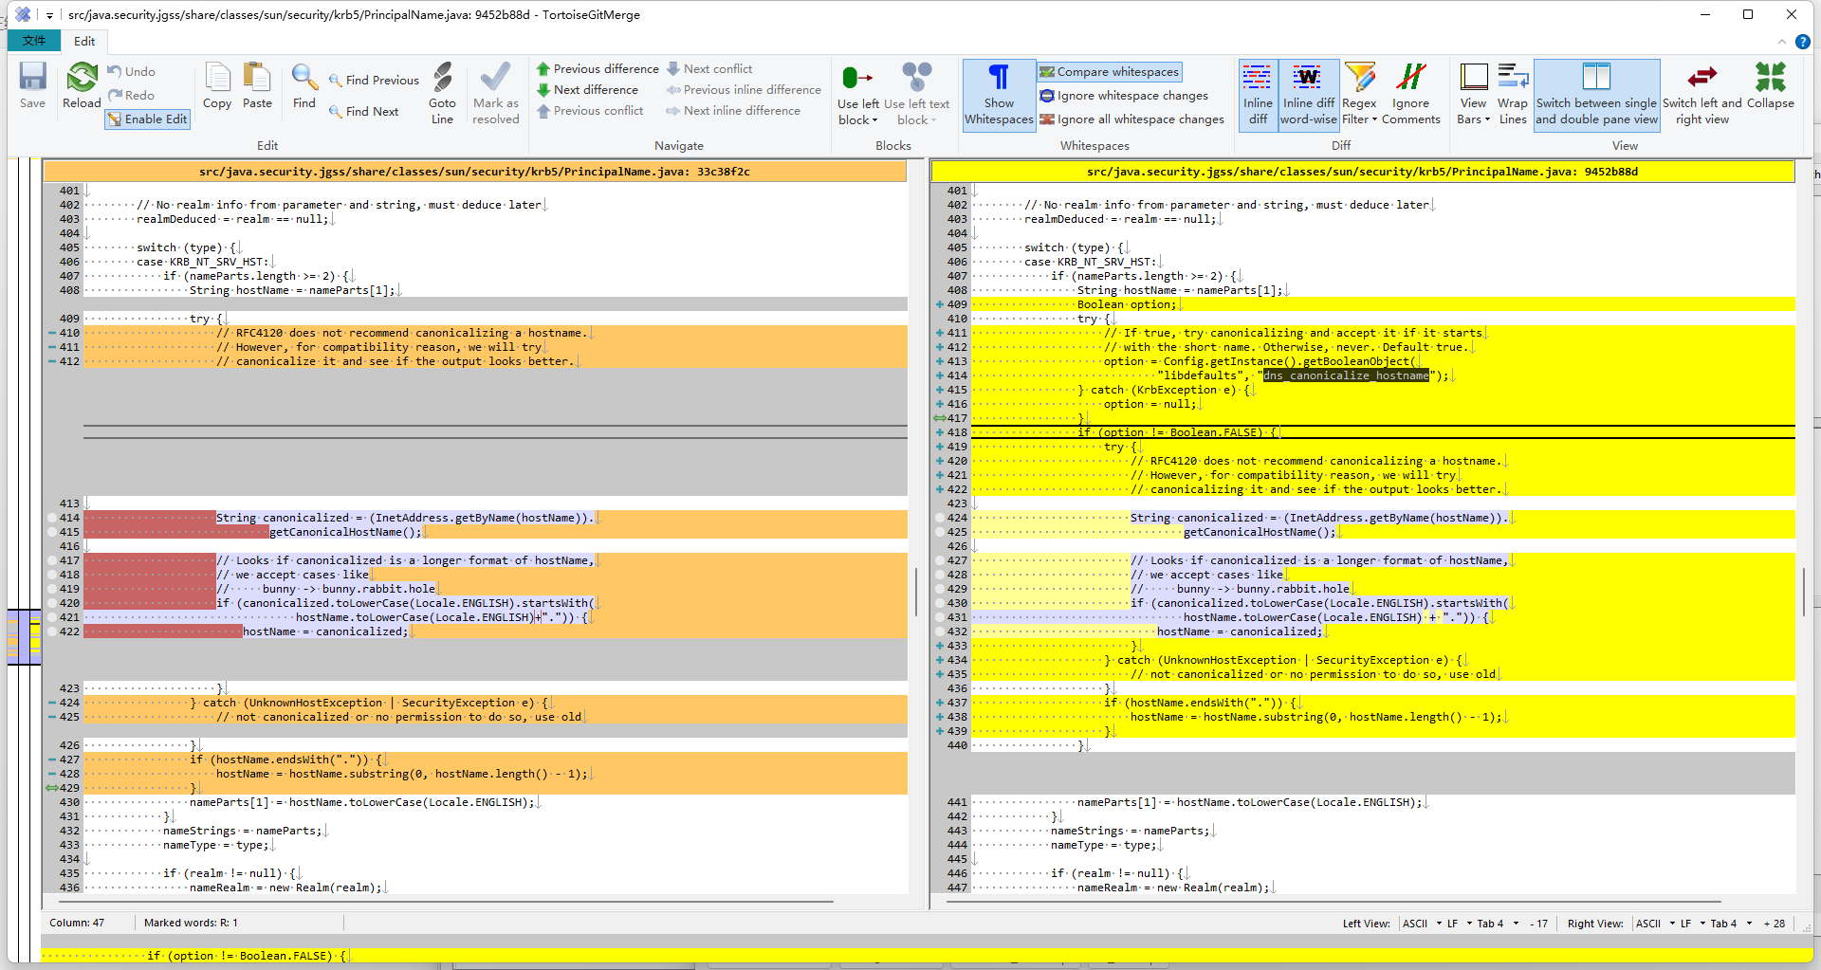Disable the Enable Edit toggle

point(147,119)
